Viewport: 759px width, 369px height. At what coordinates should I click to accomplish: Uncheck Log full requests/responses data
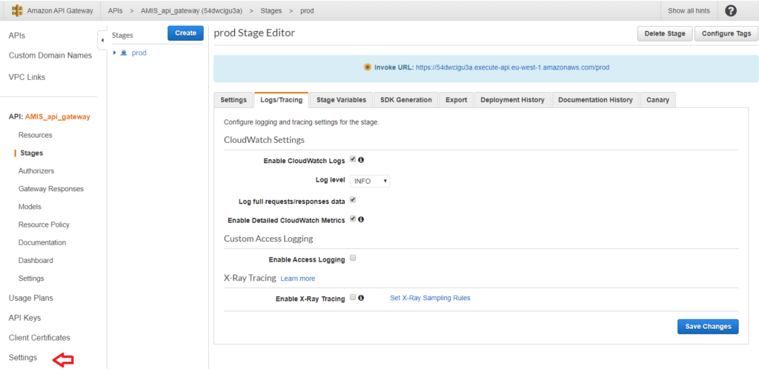pos(353,199)
